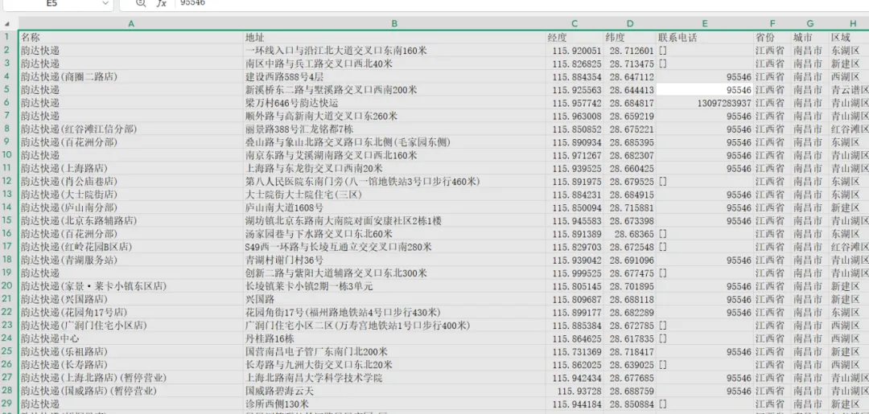Select latitude cell 28.850884
869x414 pixels.
(629, 404)
